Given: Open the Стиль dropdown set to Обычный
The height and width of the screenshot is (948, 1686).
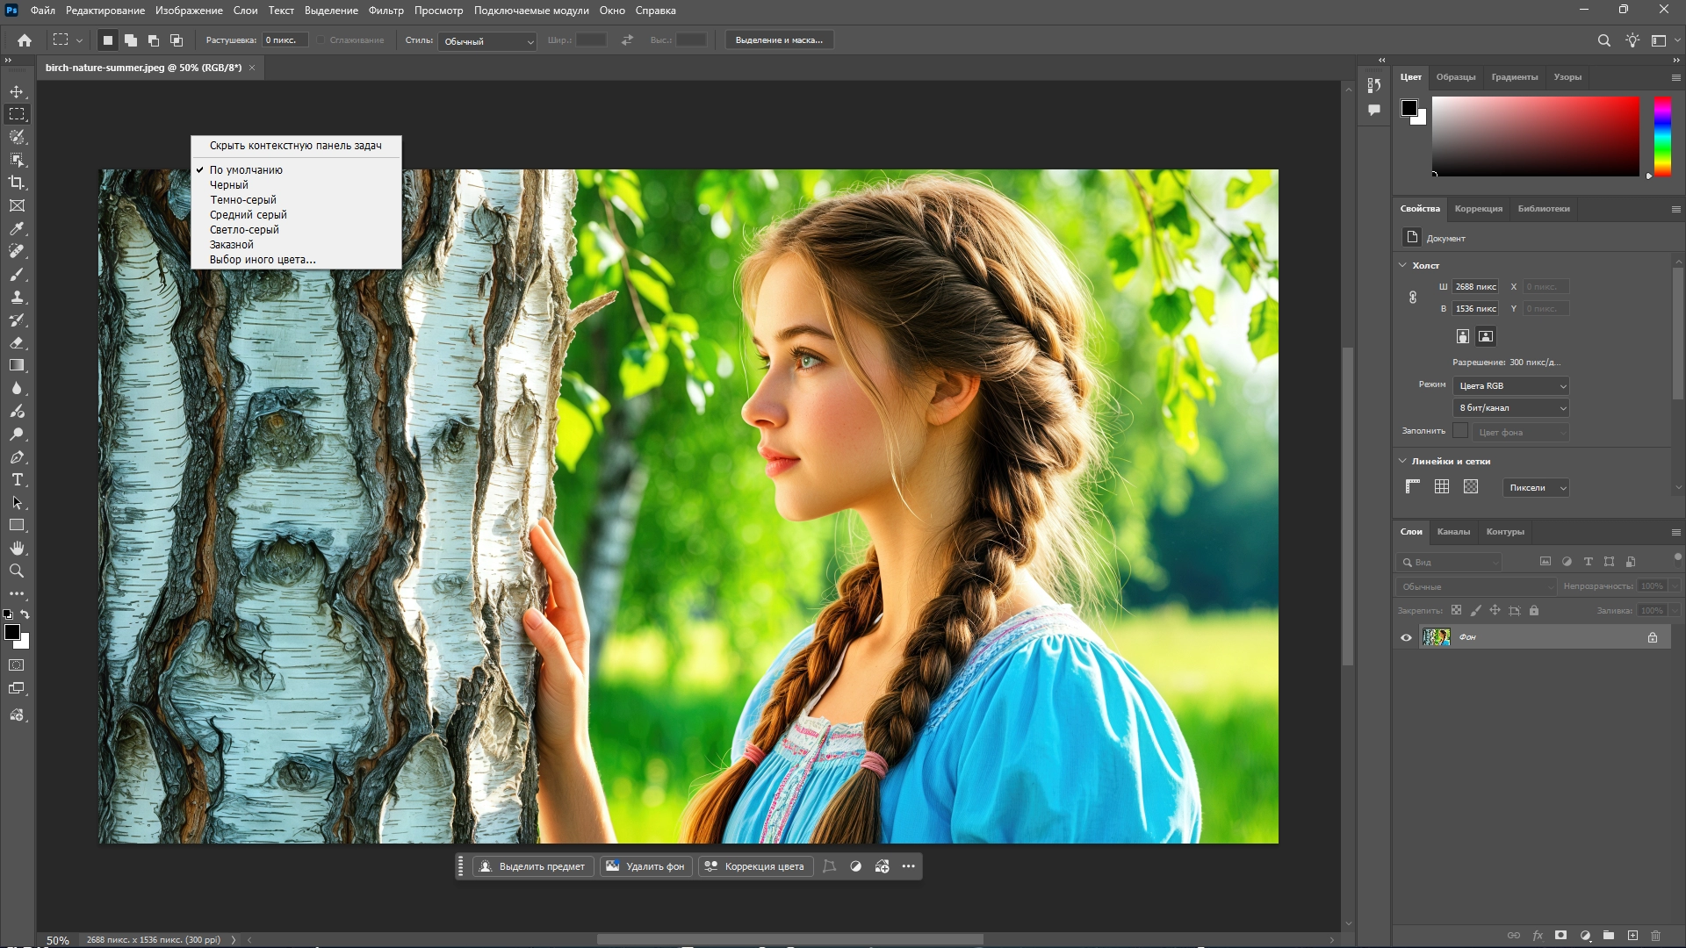Looking at the screenshot, I should click(488, 41).
